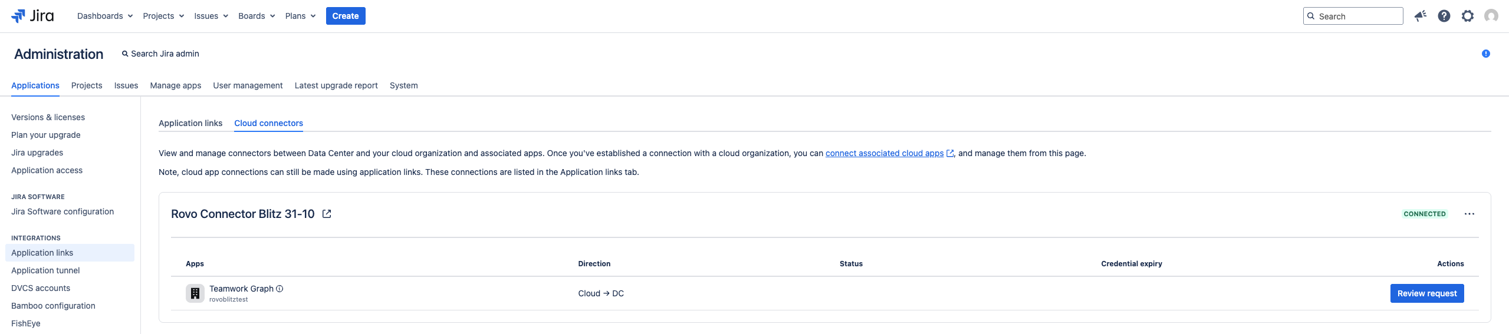
Task: Open Rovo Connector Blitz external link icon
Action: [327, 214]
